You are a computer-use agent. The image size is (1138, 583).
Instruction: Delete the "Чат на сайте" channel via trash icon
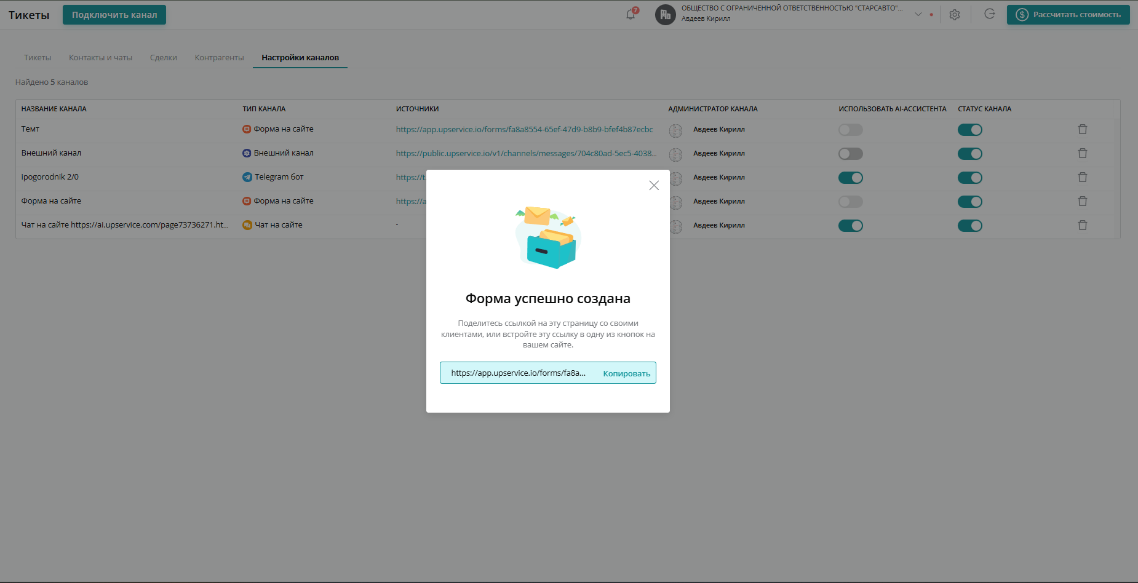coord(1083,225)
